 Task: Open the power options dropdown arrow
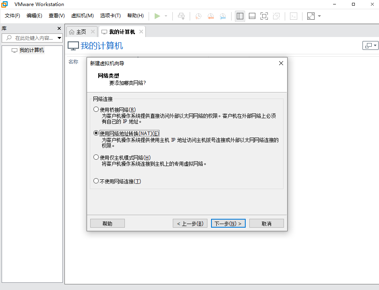(166, 16)
